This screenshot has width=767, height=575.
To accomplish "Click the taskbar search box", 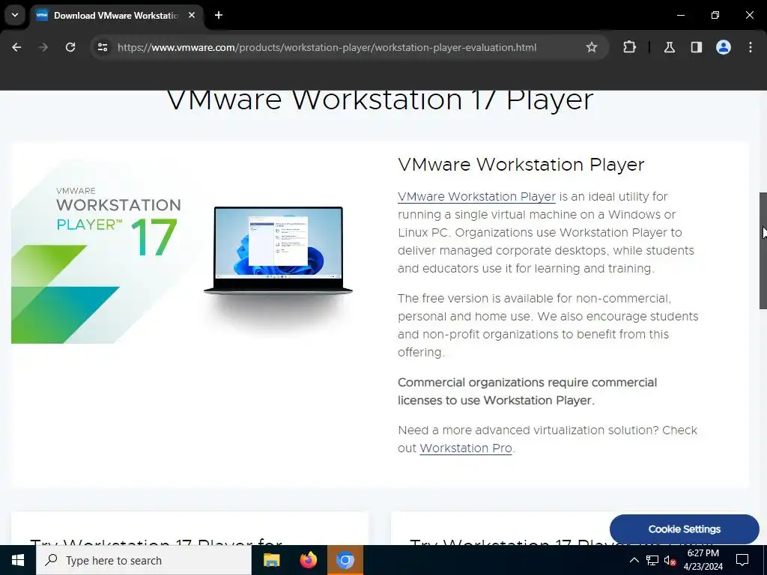I will point(144,560).
